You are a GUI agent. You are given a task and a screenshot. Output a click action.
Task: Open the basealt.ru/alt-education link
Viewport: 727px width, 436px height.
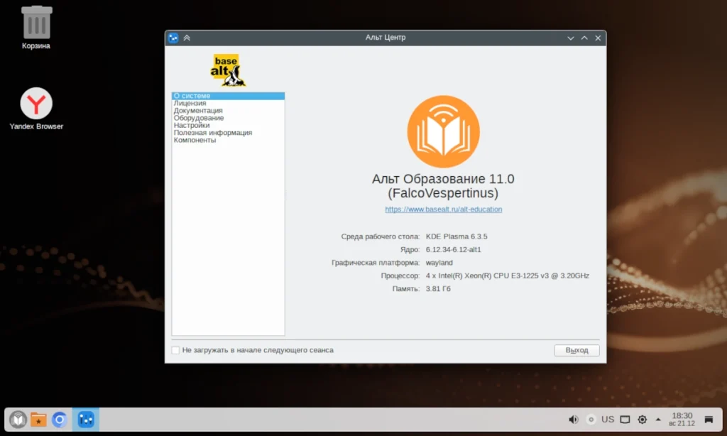click(x=443, y=209)
